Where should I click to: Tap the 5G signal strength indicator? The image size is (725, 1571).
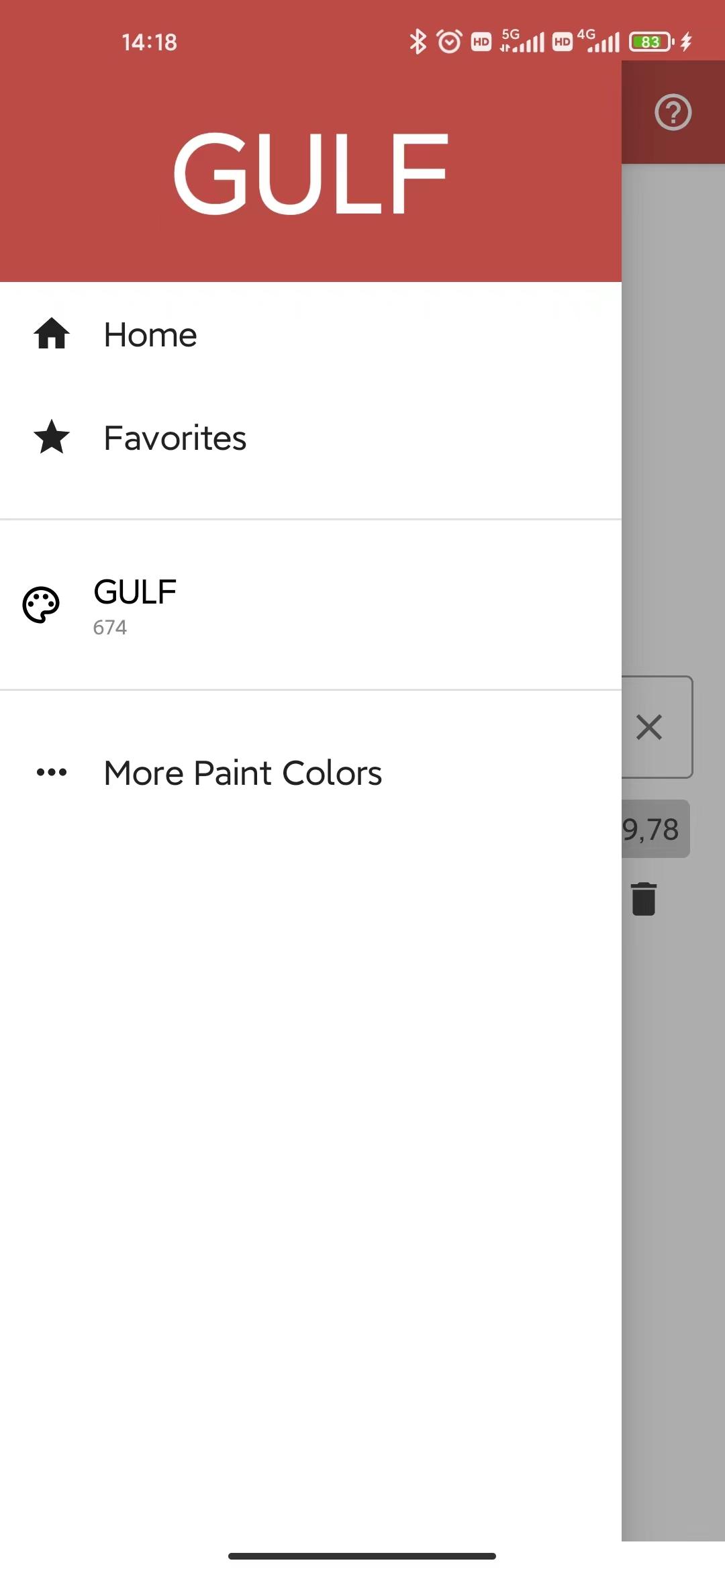point(522,42)
